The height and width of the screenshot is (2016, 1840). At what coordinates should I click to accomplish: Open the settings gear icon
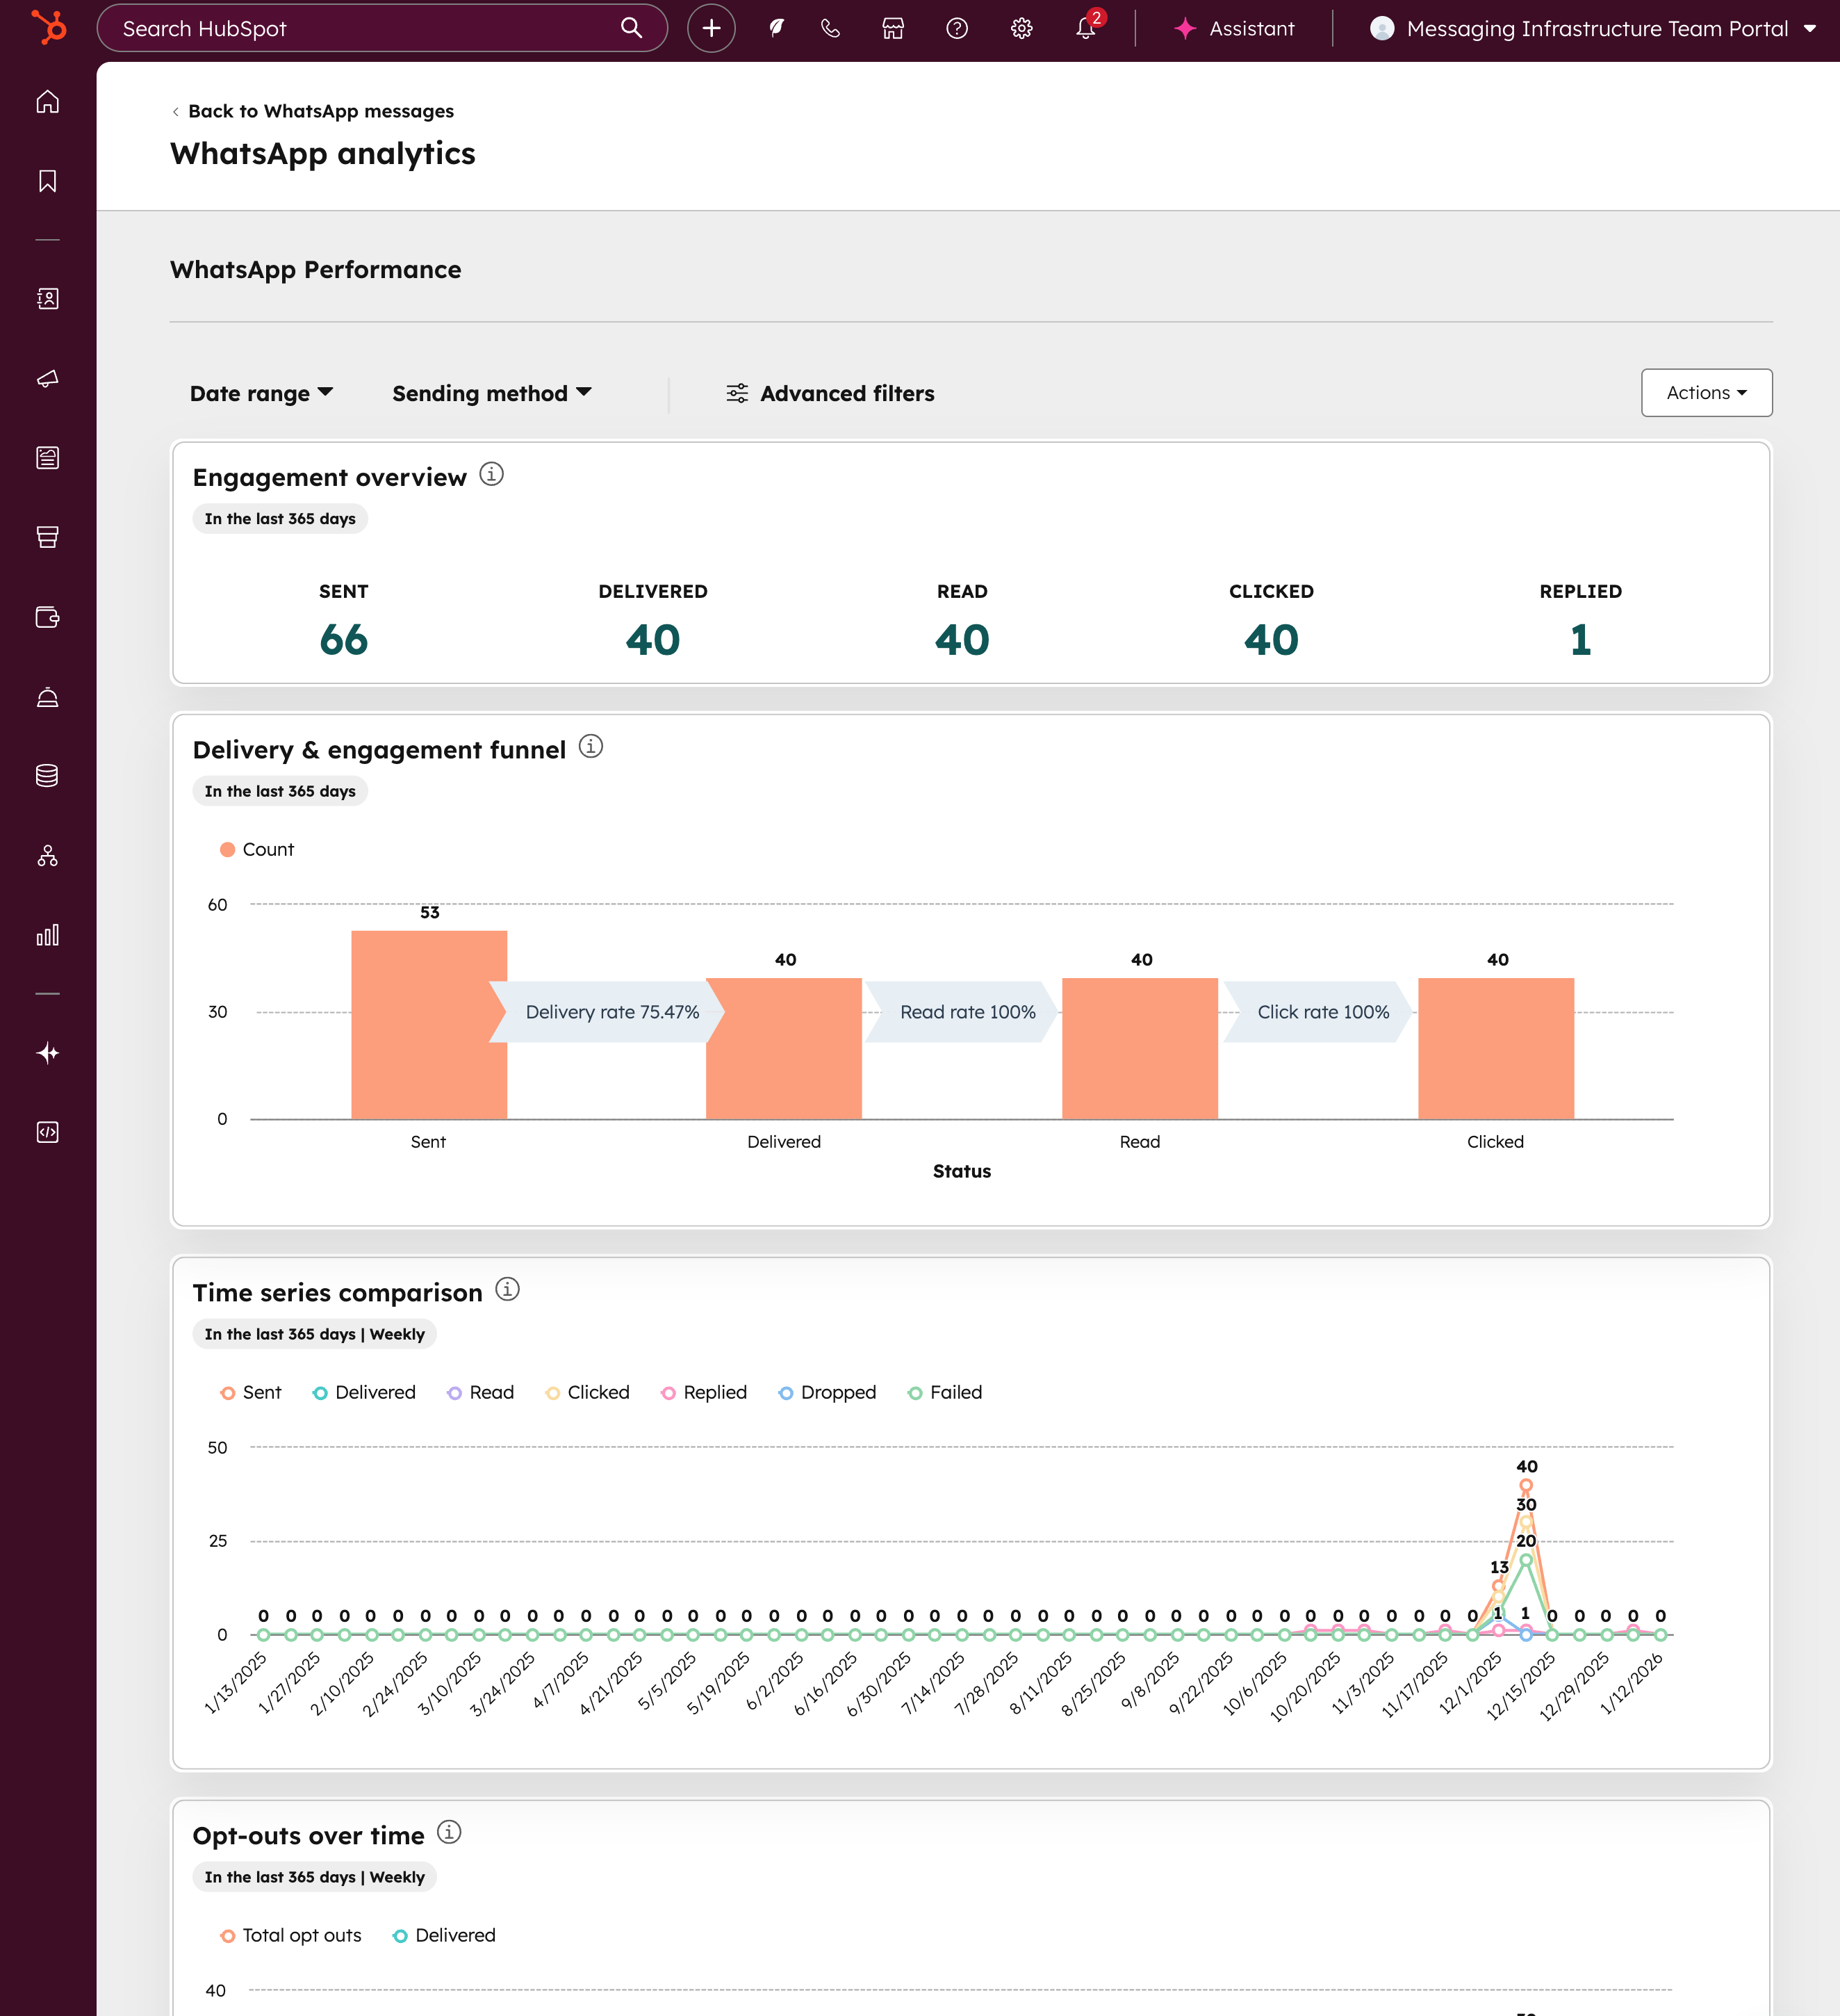click(1021, 28)
